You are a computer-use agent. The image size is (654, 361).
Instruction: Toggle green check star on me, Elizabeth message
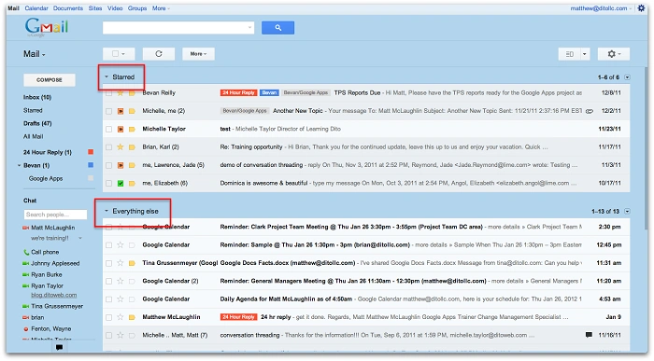coord(121,183)
